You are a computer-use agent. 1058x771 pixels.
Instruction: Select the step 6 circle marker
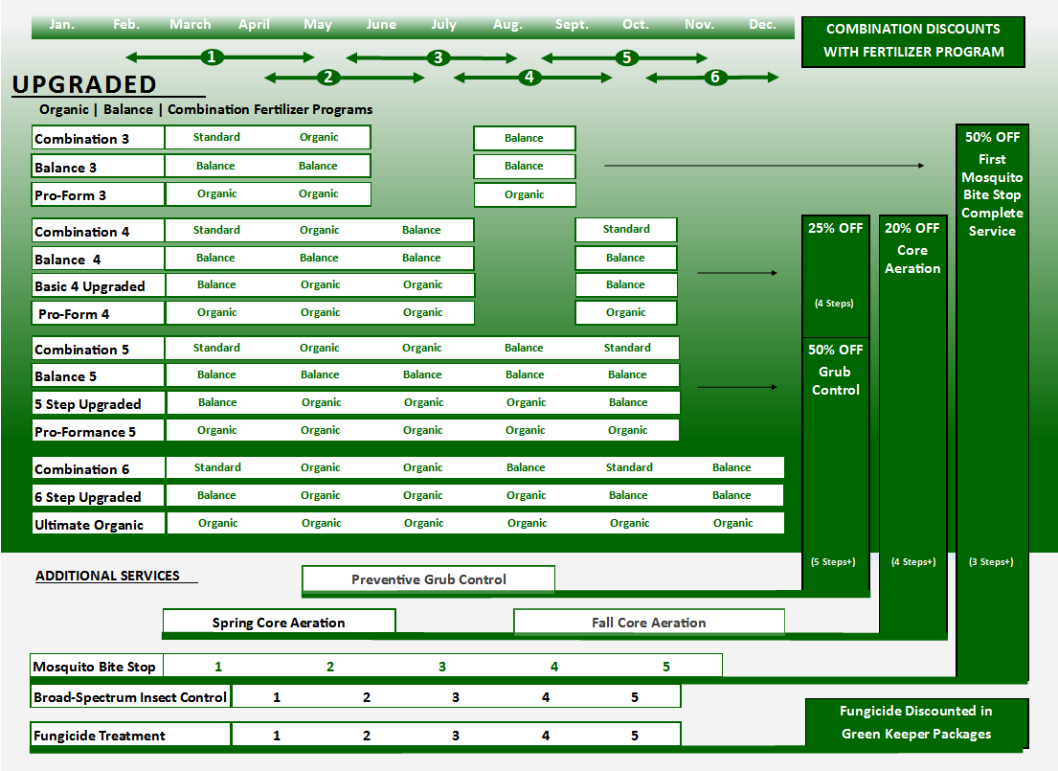pos(715,78)
